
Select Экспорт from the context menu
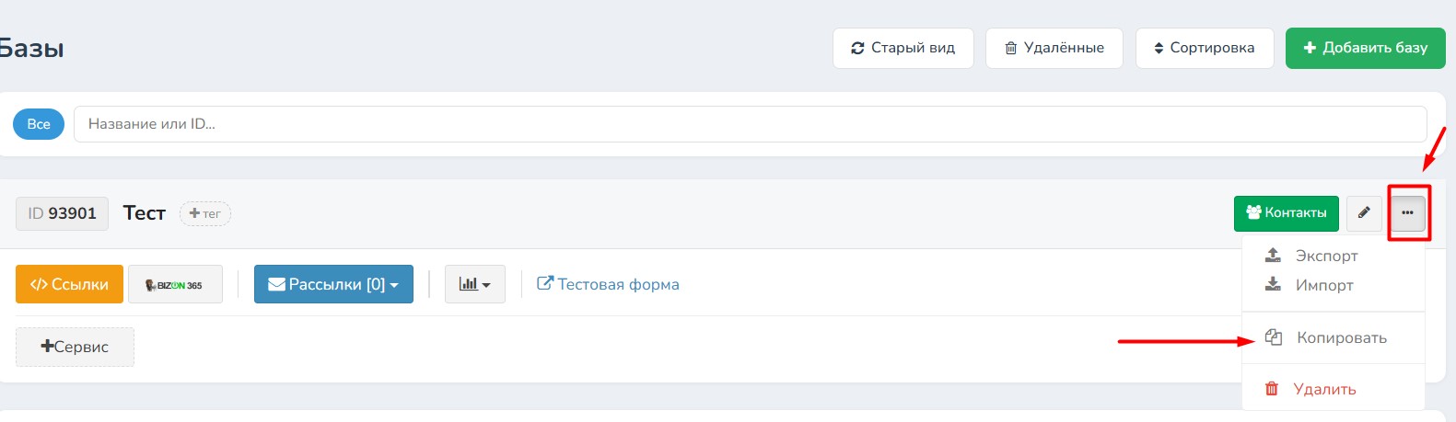[x=1326, y=256]
